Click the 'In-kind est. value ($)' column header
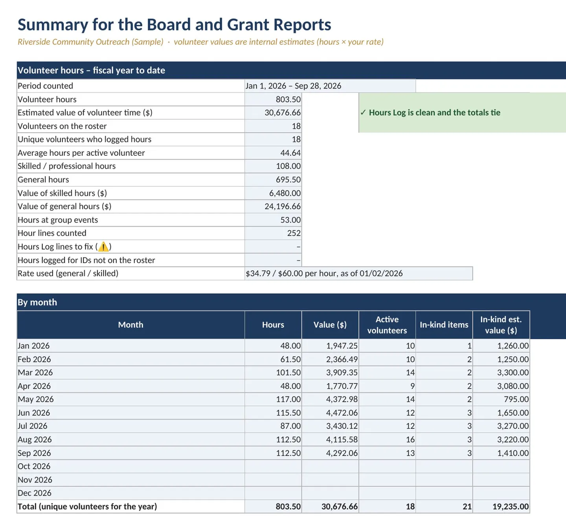This screenshot has width=566, height=531. 501,325
